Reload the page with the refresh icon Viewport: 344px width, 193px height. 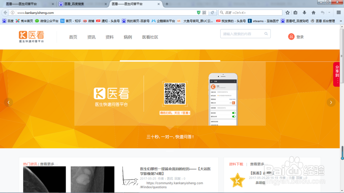(x=212, y=13)
